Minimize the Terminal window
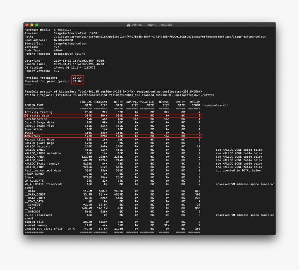Image resolution: width=299 pixels, height=270 pixels. click(31, 25)
